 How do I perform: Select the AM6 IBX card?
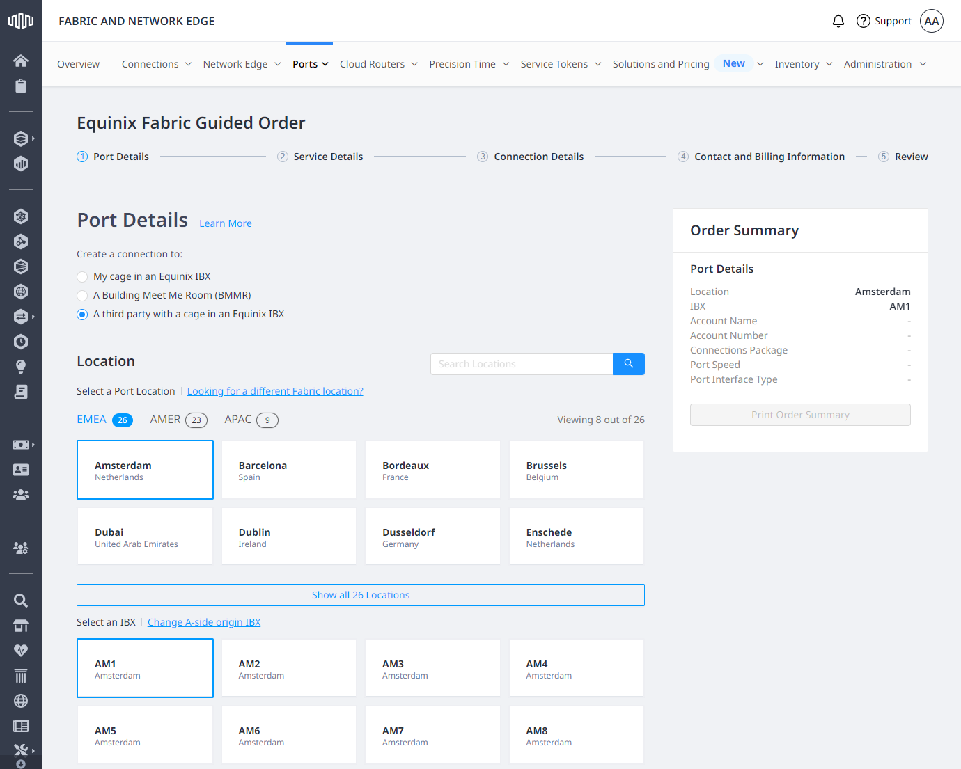(289, 735)
